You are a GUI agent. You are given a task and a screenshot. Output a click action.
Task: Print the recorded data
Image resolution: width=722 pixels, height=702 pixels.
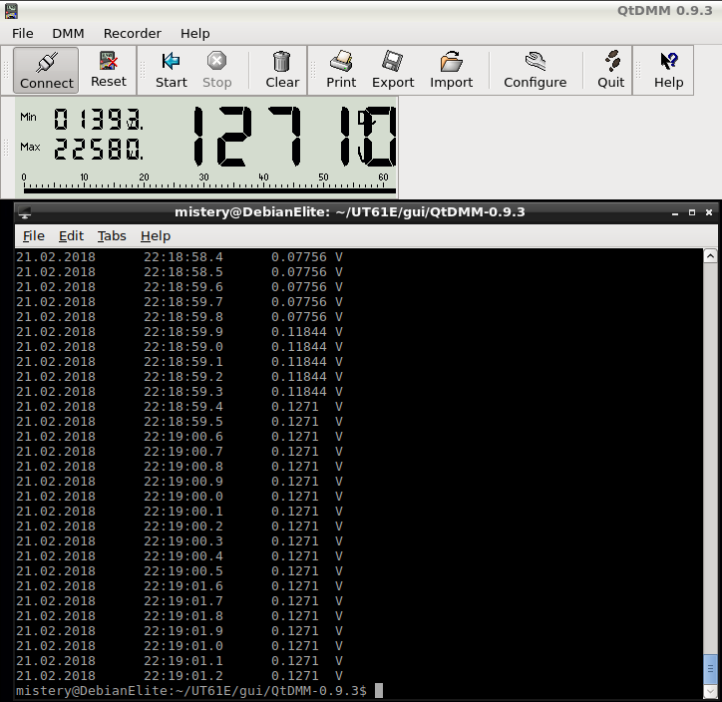point(341,70)
